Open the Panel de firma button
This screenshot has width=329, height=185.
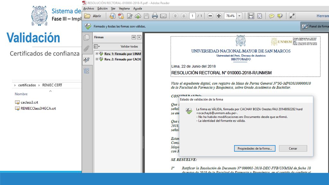pyautogui.click(x=315, y=26)
